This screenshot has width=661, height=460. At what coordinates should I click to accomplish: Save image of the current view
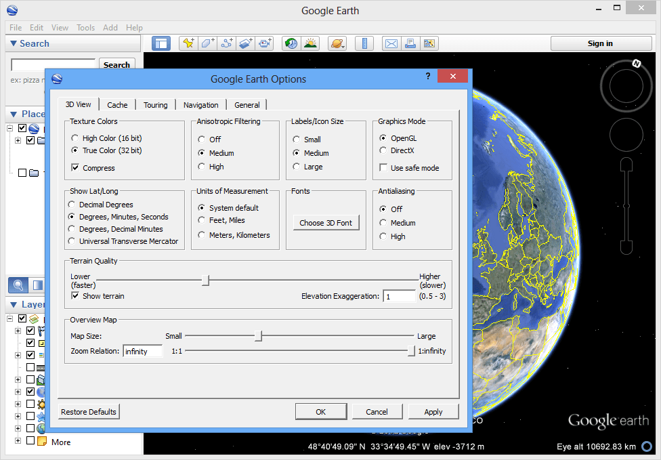pyautogui.click(x=429, y=43)
